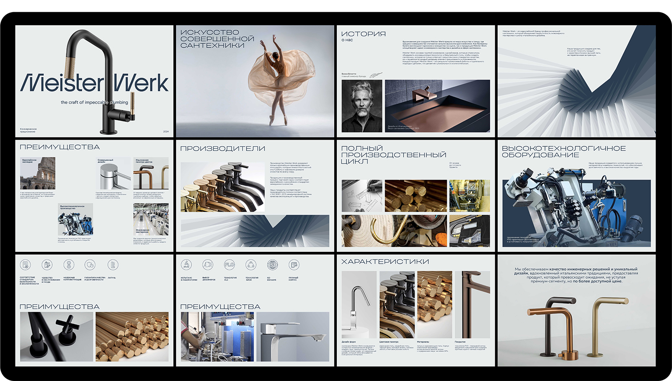The height and width of the screenshot is (381, 672).
Task: Select the black cross-handle faucet photo
Action: [x=56, y=336]
